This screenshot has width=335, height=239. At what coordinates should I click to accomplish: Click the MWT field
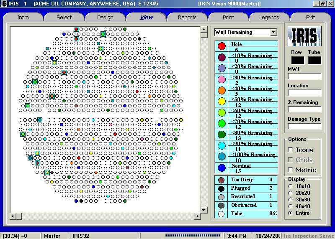tap(304, 76)
